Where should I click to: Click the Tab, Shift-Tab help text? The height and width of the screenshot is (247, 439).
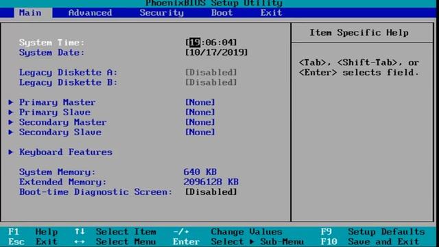(x=359, y=67)
